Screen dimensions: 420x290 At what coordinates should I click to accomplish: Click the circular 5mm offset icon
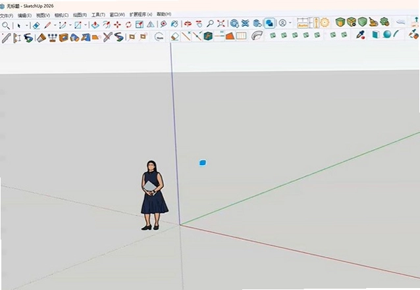[159, 37]
